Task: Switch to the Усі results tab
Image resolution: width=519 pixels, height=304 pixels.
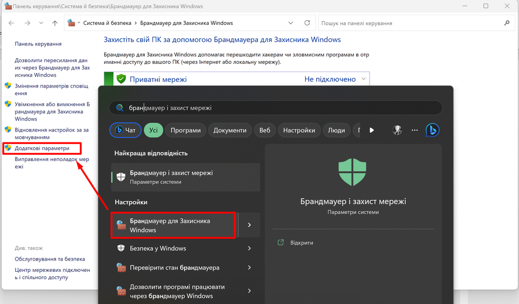Action: point(153,130)
